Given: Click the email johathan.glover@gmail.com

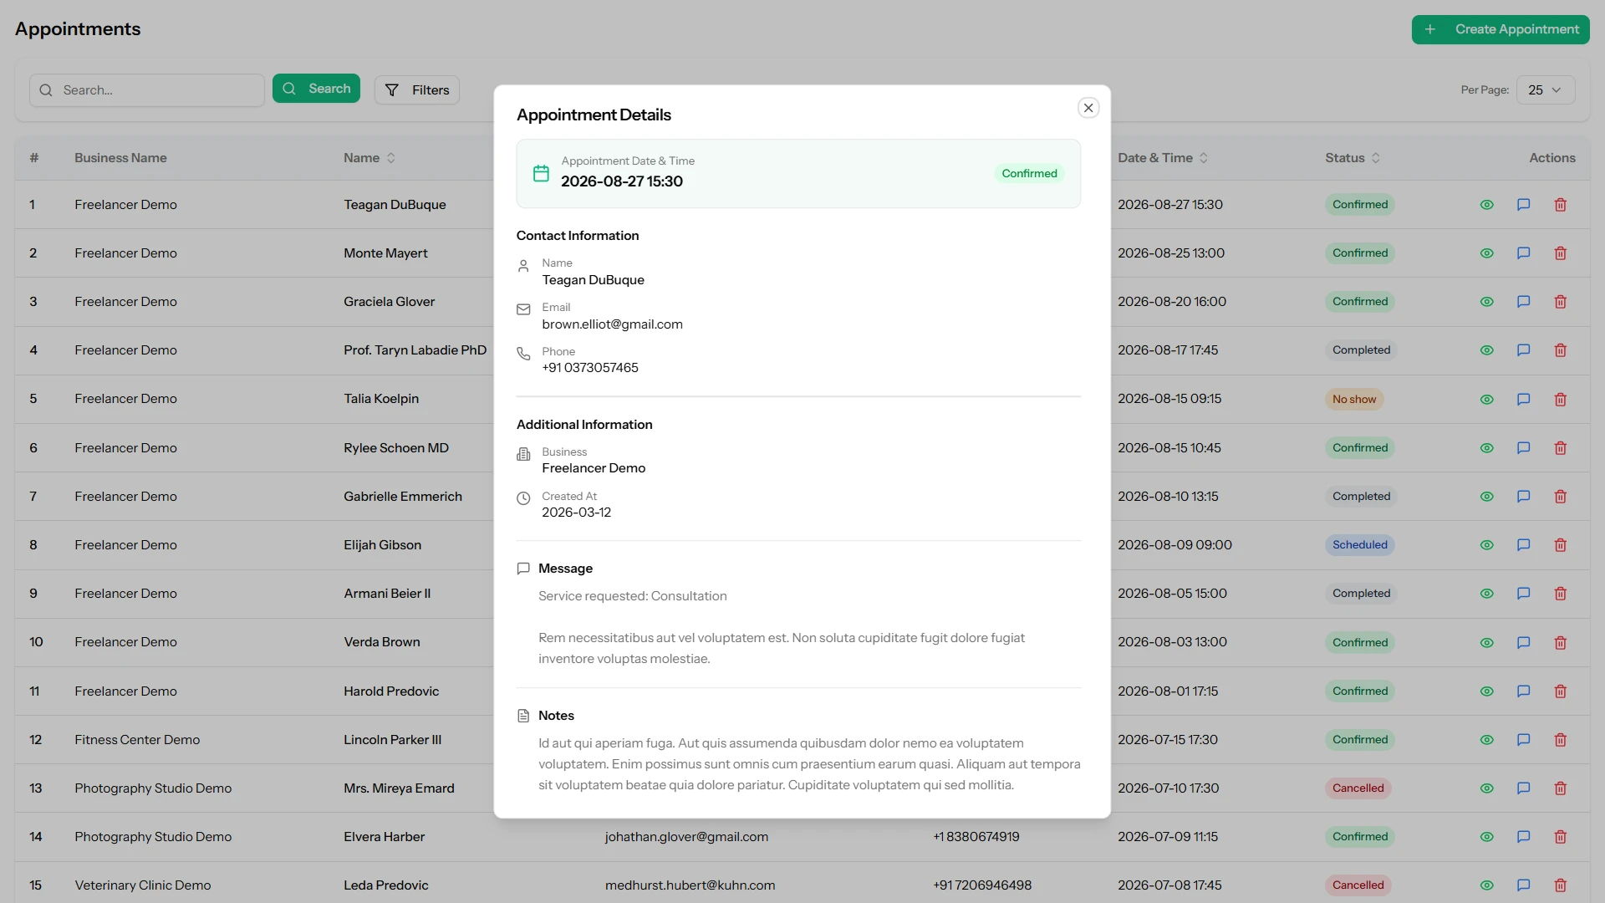Looking at the screenshot, I should click(x=686, y=837).
